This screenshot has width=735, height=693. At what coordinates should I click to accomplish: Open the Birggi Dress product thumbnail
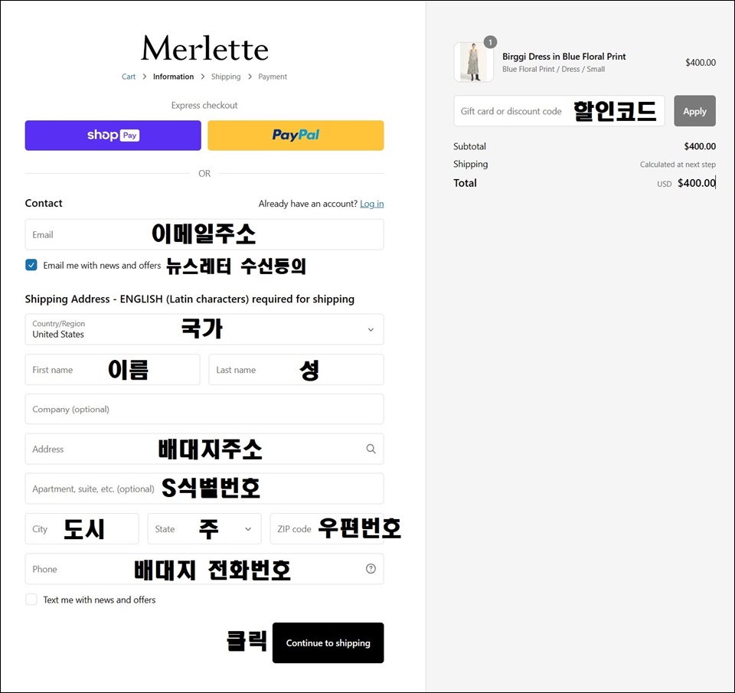coord(473,62)
